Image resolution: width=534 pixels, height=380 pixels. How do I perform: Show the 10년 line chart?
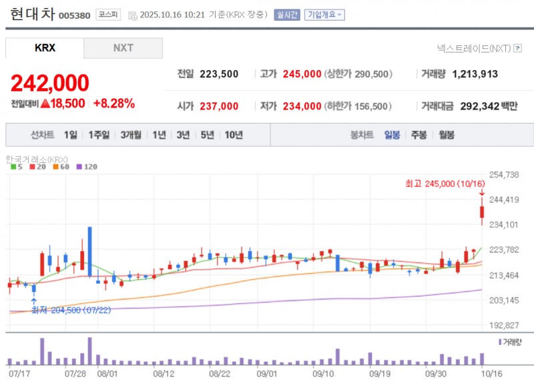point(234,135)
